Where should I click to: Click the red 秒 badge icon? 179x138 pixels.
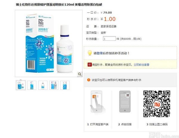tap(89, 65)
